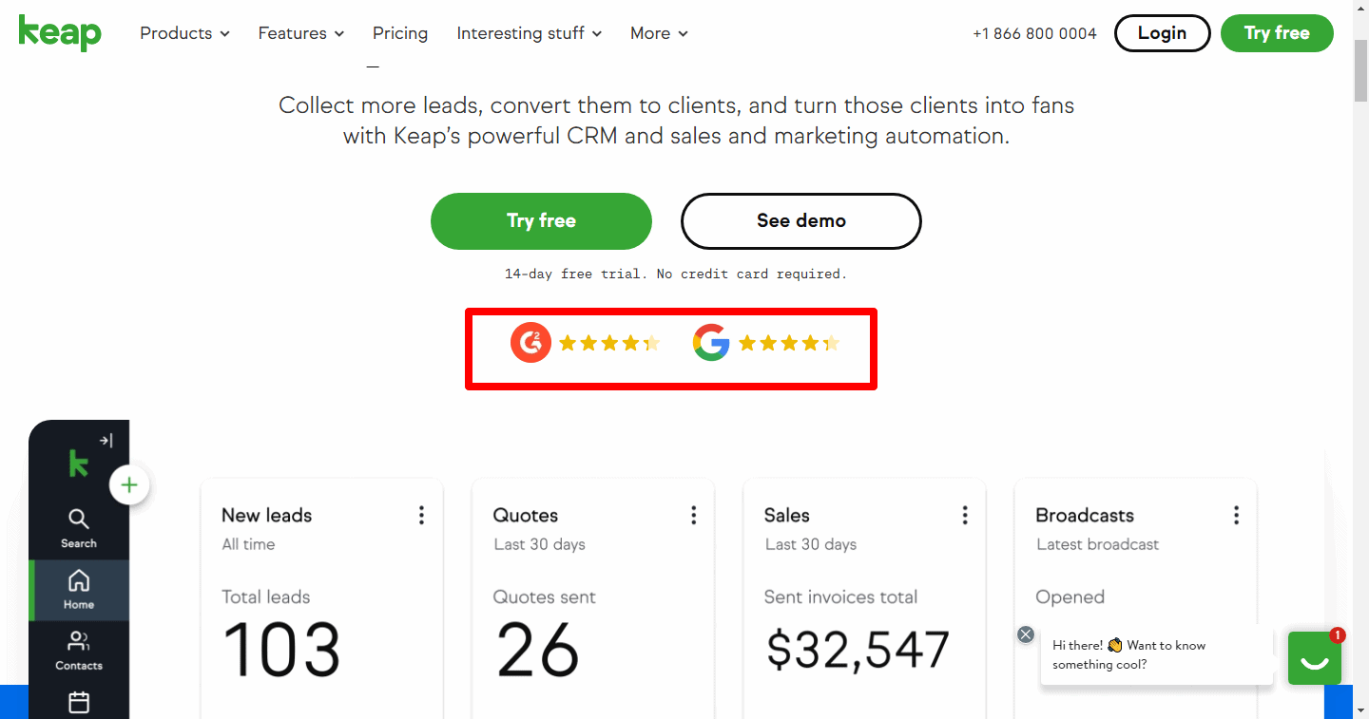Click the large green Try free button
Screen dimensions: 1369x719
pyautogui.click(x=541, y=220)
